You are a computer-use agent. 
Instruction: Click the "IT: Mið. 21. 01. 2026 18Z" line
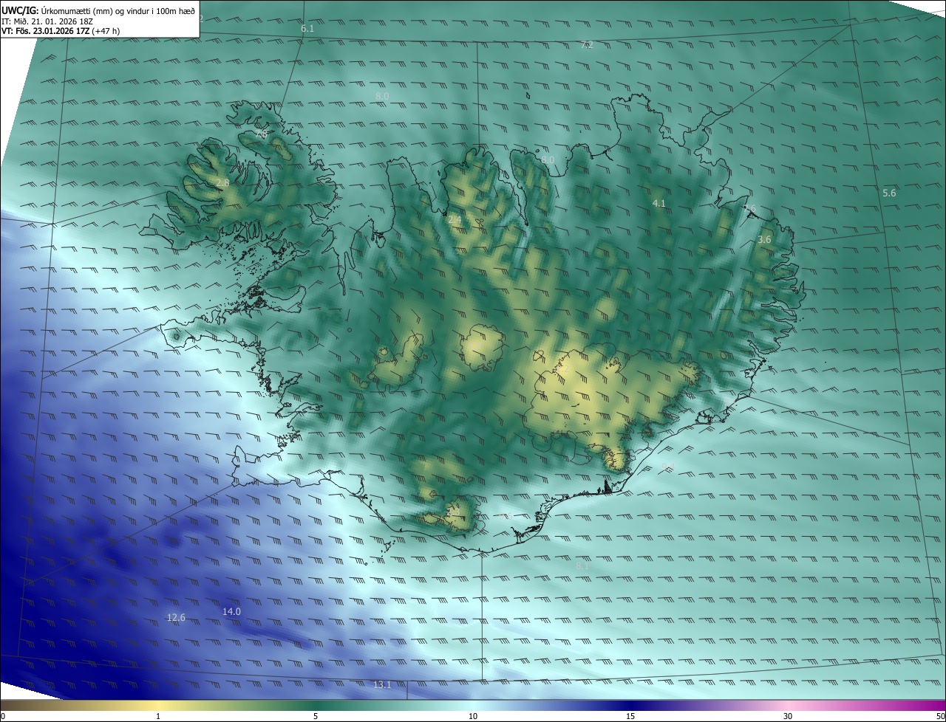coord(47,21)
